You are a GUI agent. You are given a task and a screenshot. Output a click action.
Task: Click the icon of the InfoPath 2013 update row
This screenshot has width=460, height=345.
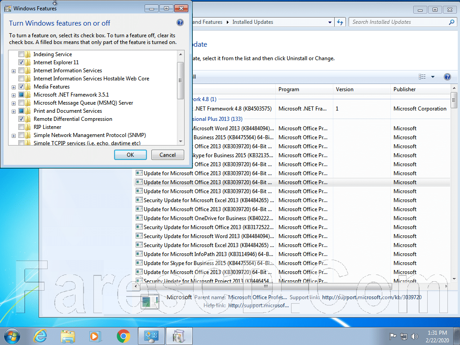coord(139,254)
